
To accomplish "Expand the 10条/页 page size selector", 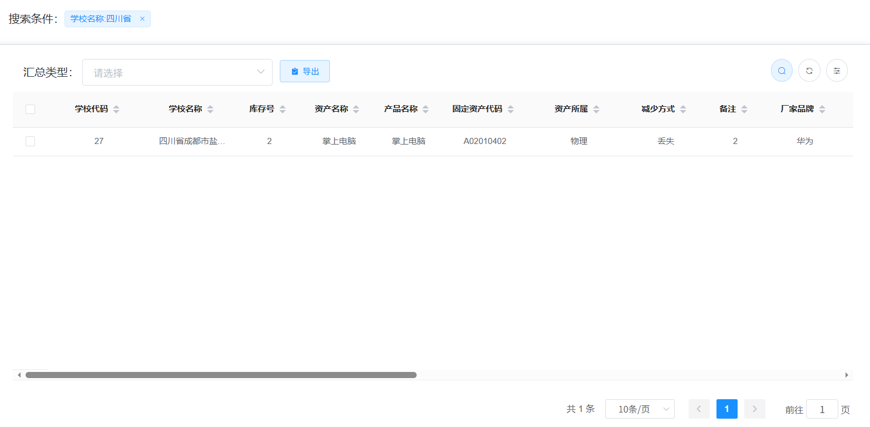I will coord(640,409).
